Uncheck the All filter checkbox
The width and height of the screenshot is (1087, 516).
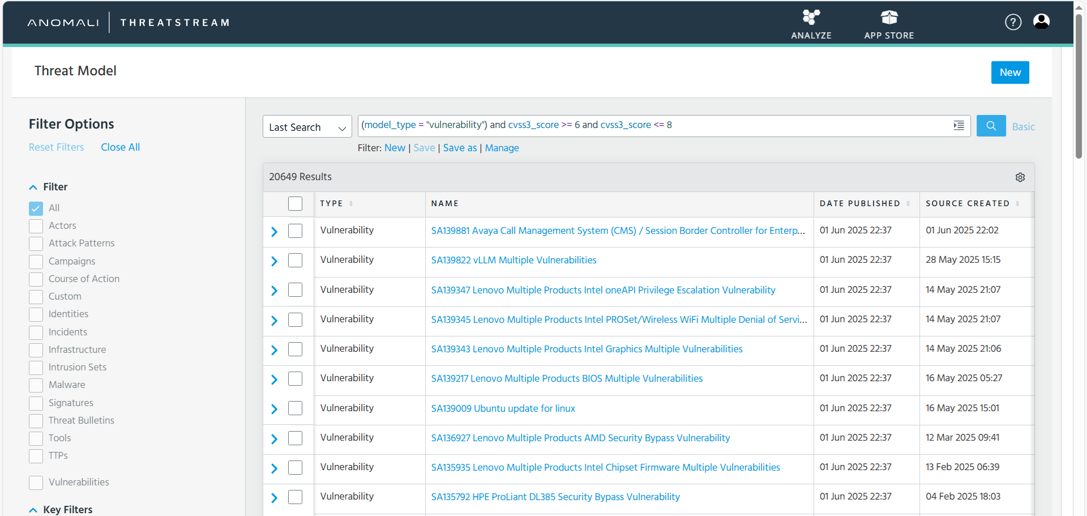[36, 208]
